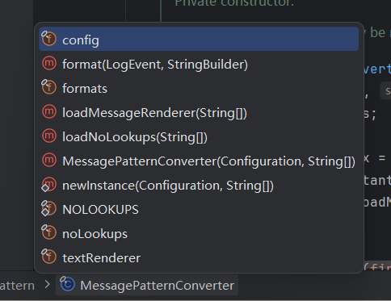391x301 pixels.
Task: Click the static field icon beside NOLOOKUPS
Action: coord(48,208)
